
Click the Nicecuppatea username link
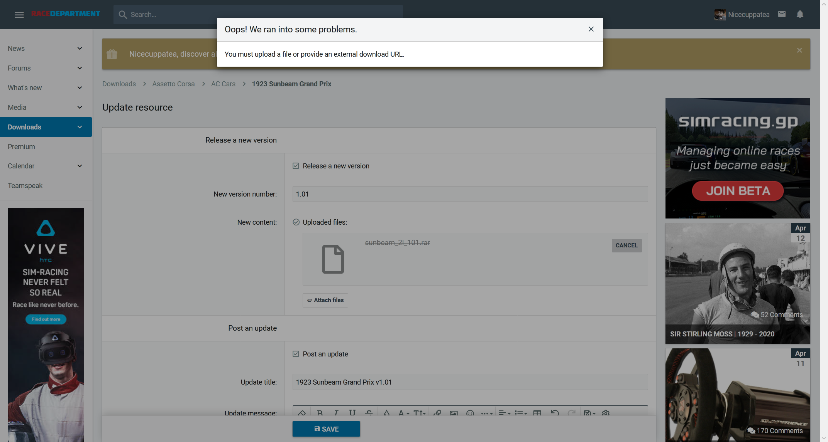click(748, 15)
